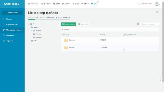Open the Чат-боты section
The width and height of the screenshot is (164, 92).
(x=46, y=4)
